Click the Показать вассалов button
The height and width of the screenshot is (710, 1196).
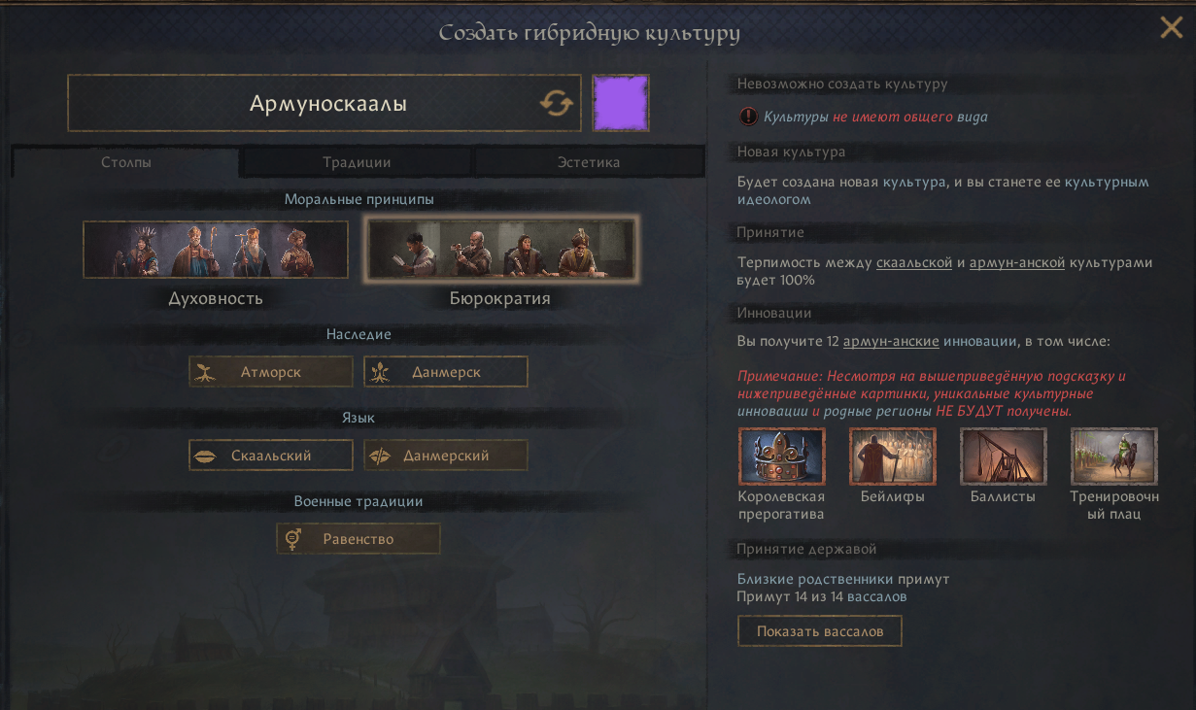(820, 631)
